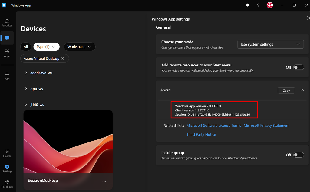Open the SessionDesktop thumbnail
The image size is (310, 192).
68,142
